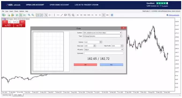Screen dimensions: 182x98
Task: Click Open Demo Account link
Action: pos(59,5)
